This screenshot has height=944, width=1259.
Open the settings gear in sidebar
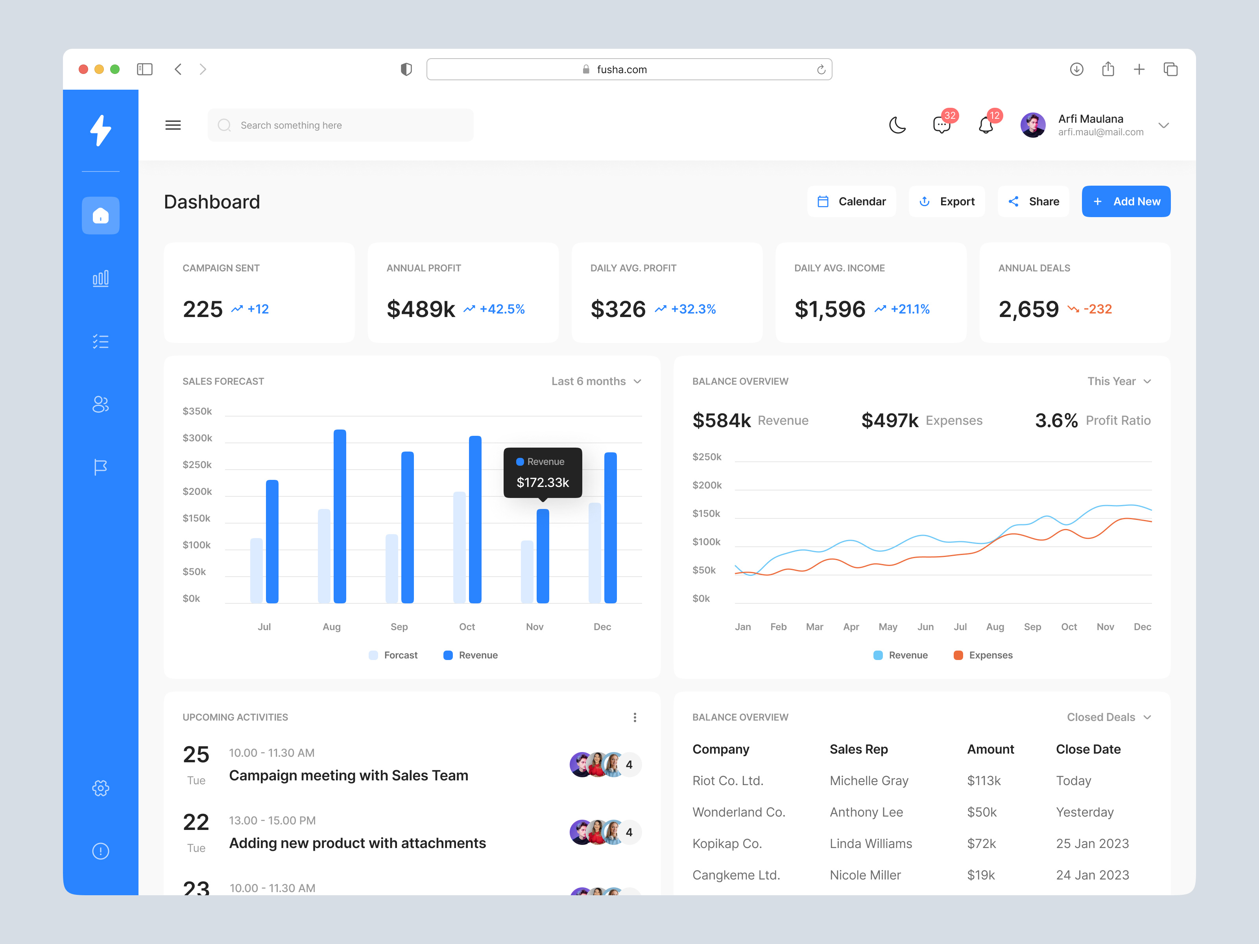100,788
